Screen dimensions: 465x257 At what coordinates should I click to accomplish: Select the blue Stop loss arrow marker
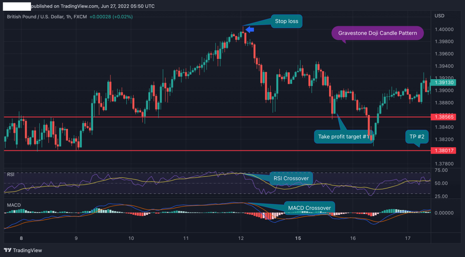point(250,29)
